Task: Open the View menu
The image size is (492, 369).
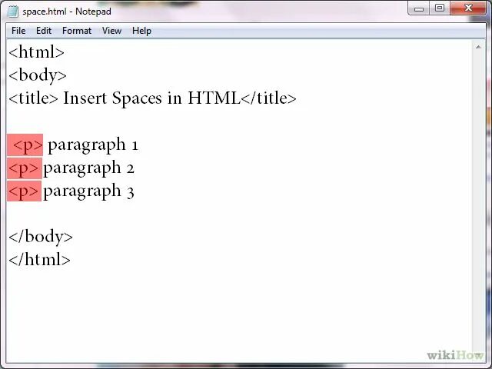Action: click(111, 31)
